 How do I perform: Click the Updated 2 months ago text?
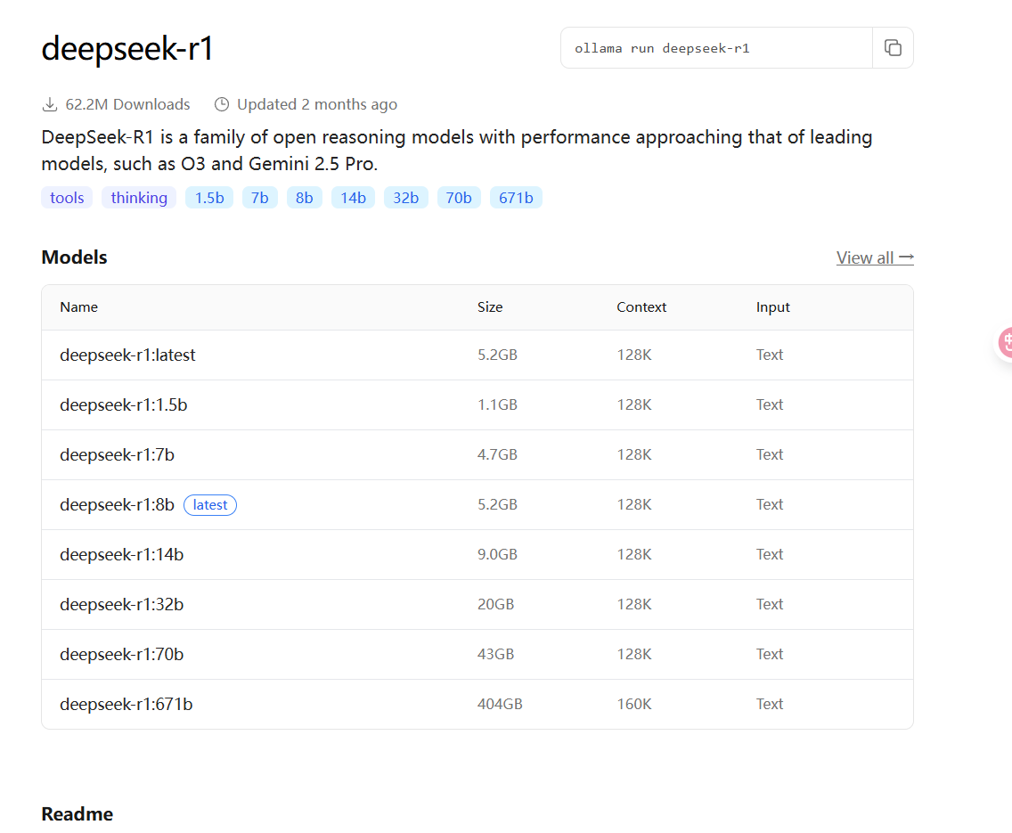point(317,104)
